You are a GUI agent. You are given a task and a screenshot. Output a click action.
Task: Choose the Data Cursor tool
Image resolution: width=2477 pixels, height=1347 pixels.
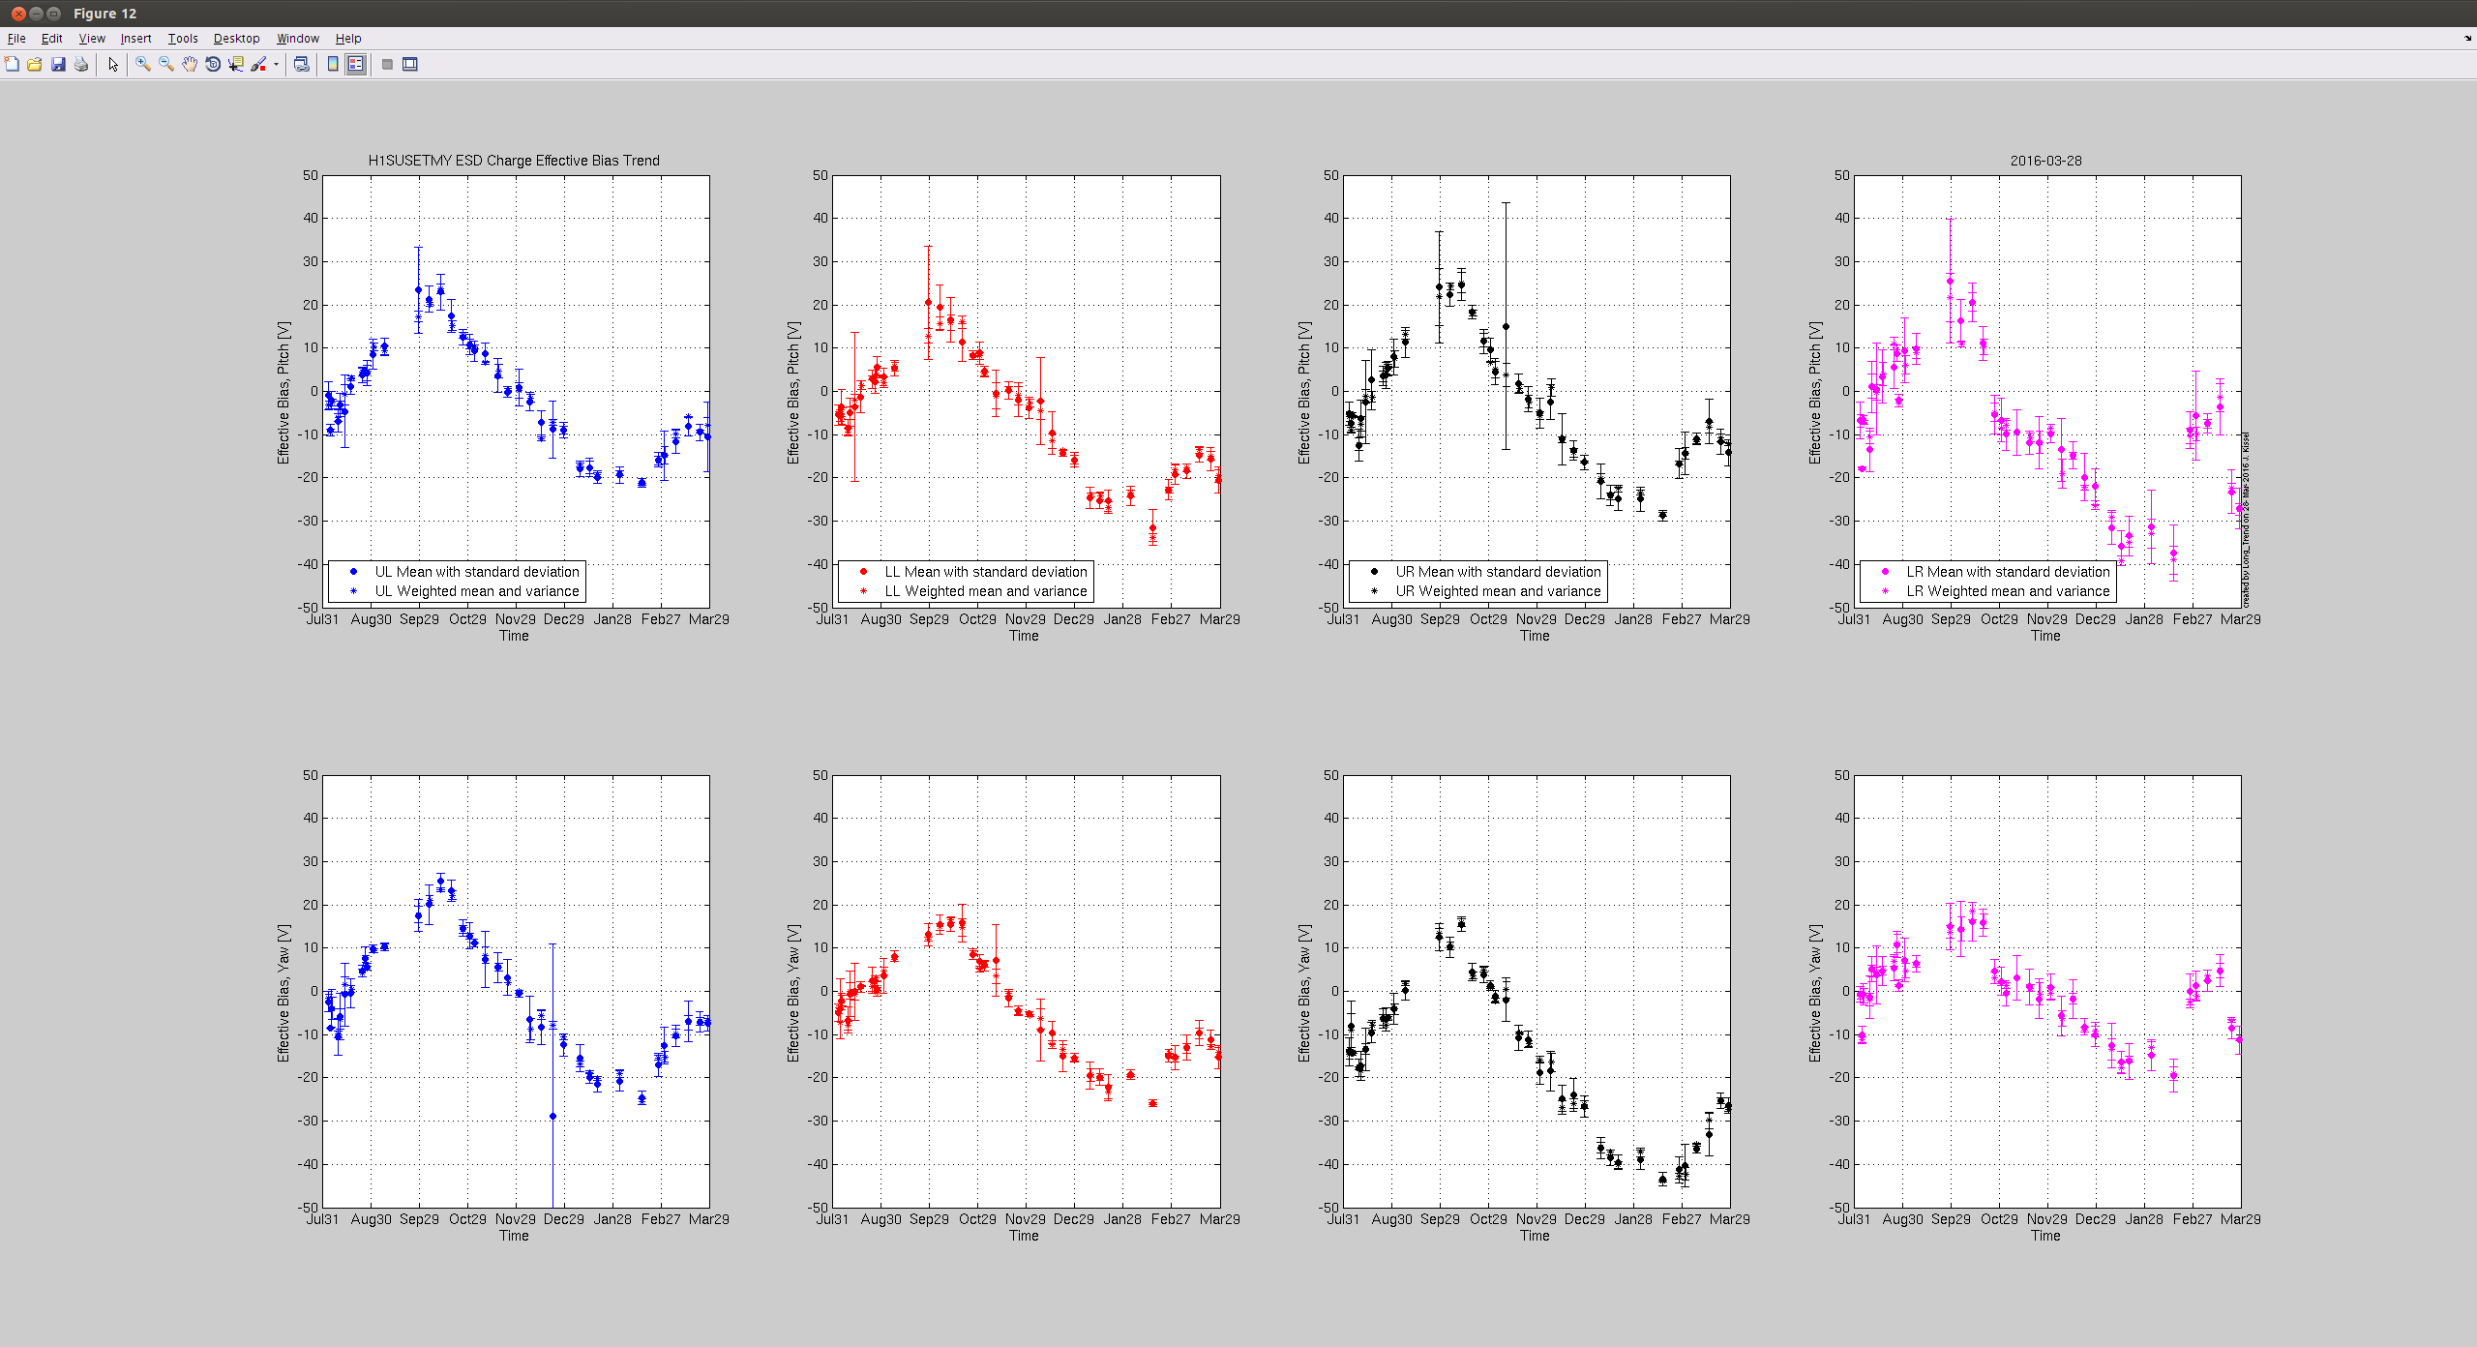[x=236, y=64]
